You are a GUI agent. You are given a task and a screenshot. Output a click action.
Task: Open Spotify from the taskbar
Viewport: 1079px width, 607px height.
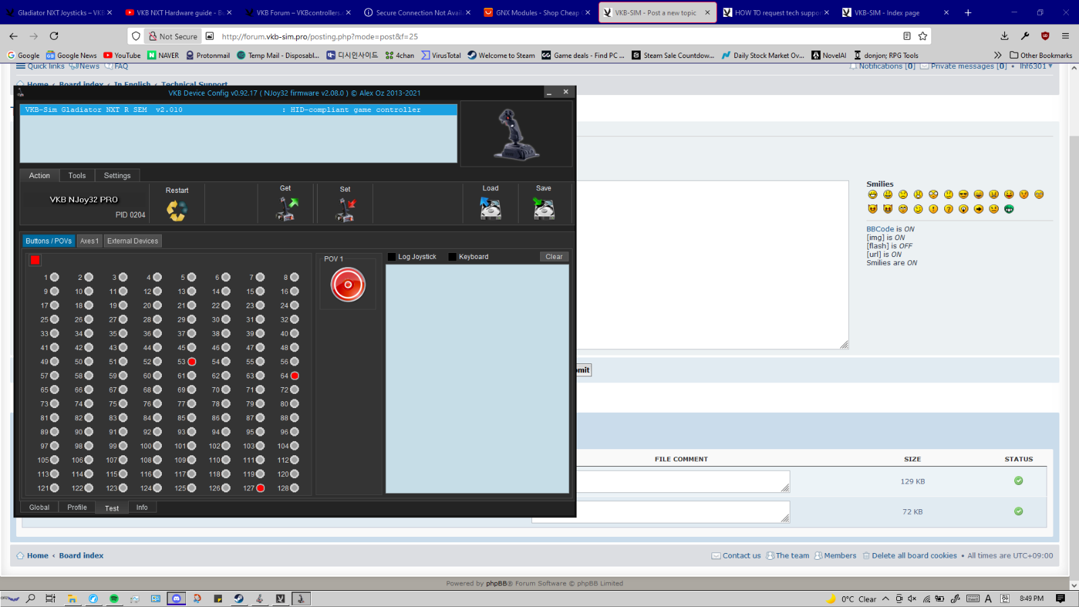[x=114, y=598]
